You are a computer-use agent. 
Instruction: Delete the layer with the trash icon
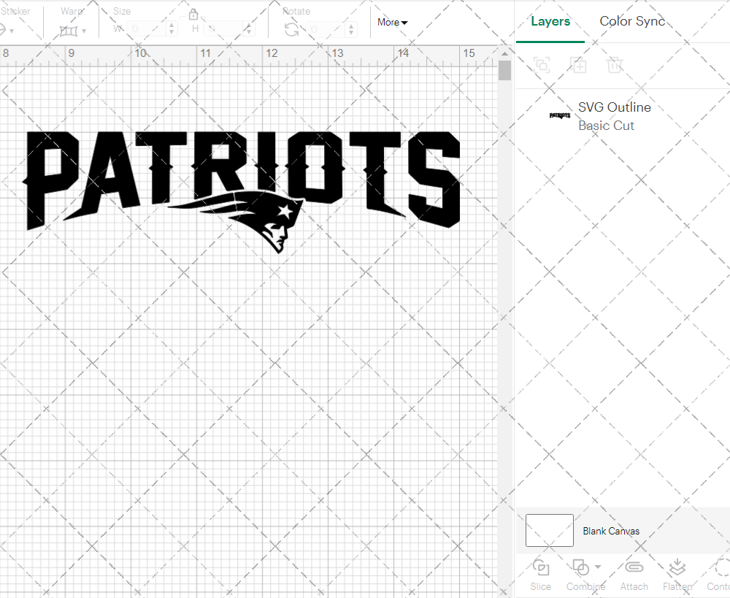pos(615,65)
